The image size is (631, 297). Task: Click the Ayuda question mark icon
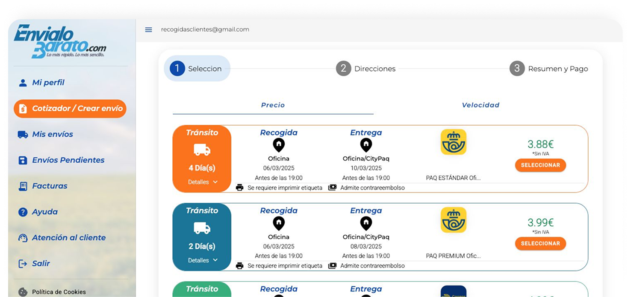pos(23,212)
